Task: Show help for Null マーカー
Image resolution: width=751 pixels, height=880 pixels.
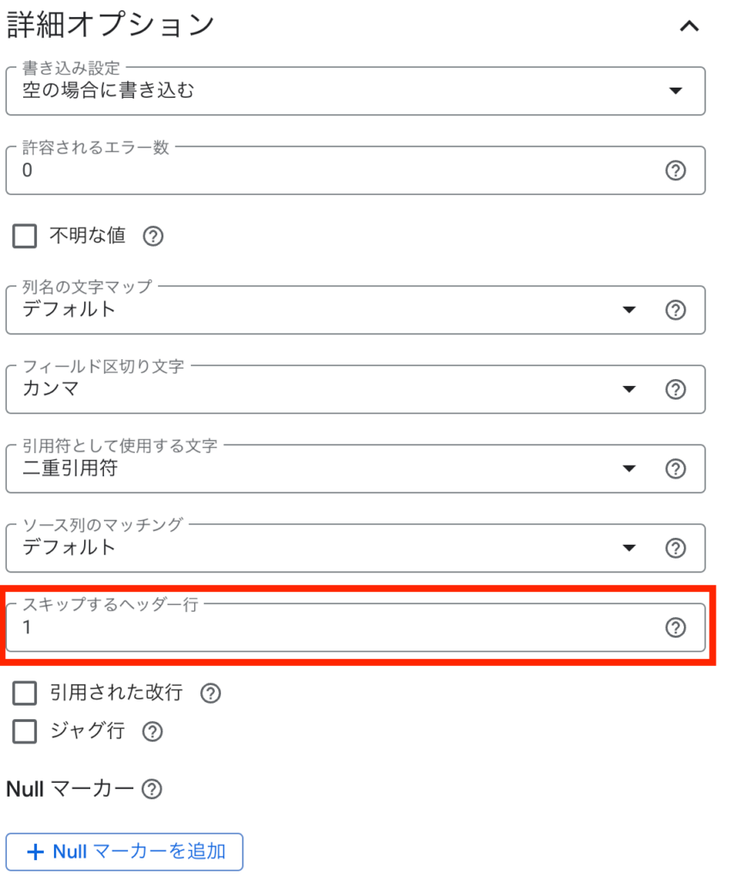Action: tap(152, 789)
